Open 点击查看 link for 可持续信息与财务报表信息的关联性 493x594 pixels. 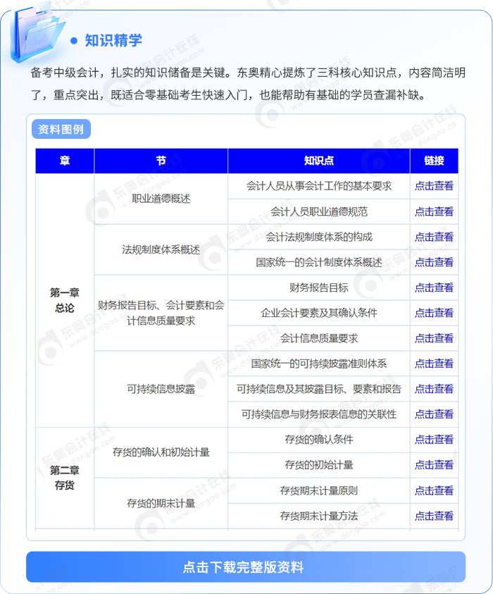coord(434,414)
